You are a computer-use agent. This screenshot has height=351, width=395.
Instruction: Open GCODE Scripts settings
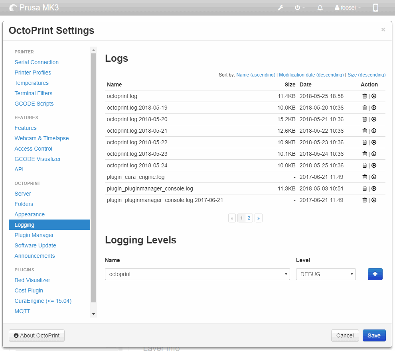pyautogui.click(x=34, y=104)
